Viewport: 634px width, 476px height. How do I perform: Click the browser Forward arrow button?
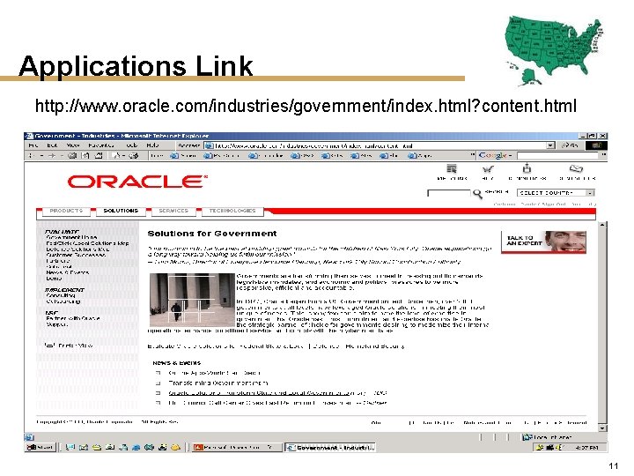click(52, 155)
